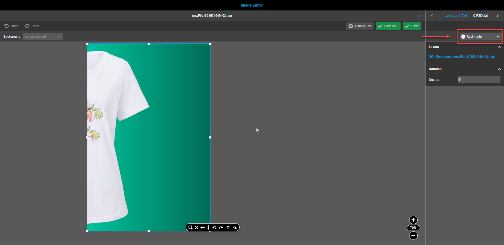
Task: Go to previous panel tab arrow
Action: [432, 16]
